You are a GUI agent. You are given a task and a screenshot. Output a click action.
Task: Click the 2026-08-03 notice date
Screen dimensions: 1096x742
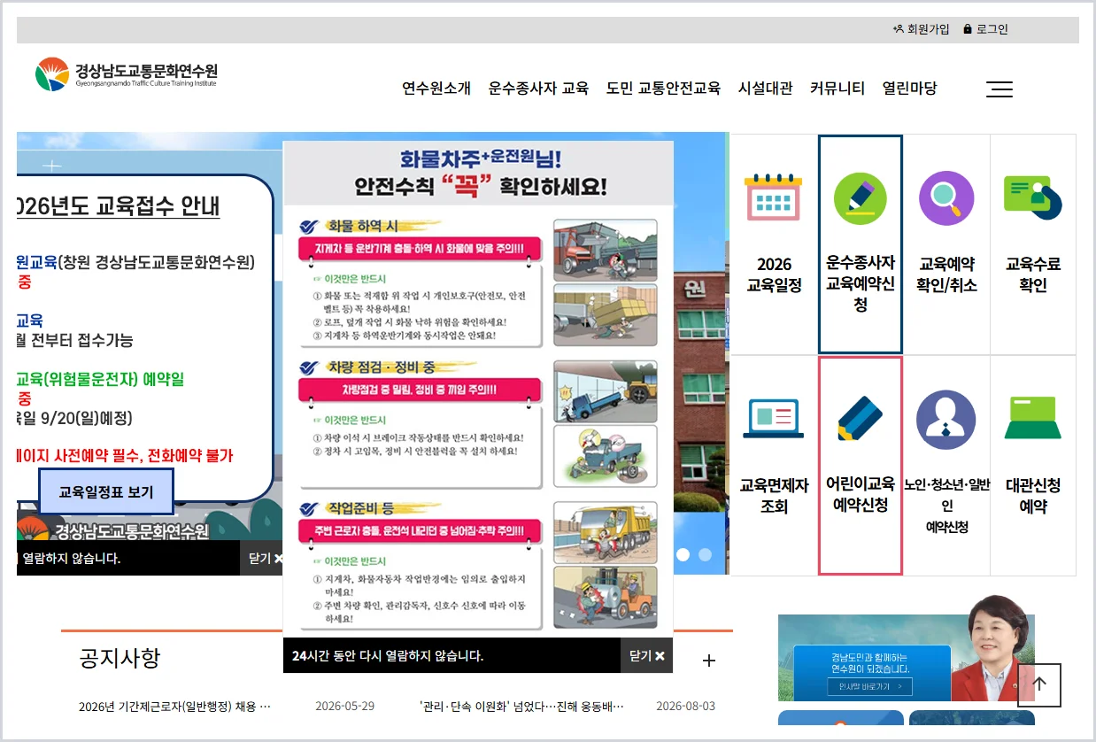coord(685,707)
